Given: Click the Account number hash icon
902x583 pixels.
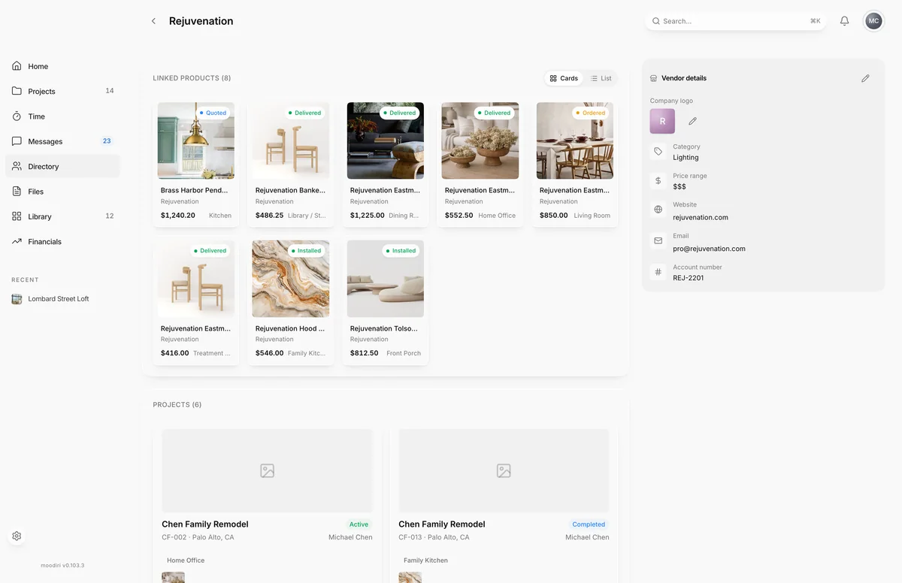Looking at the screenshot, I should tap(658, 272).
